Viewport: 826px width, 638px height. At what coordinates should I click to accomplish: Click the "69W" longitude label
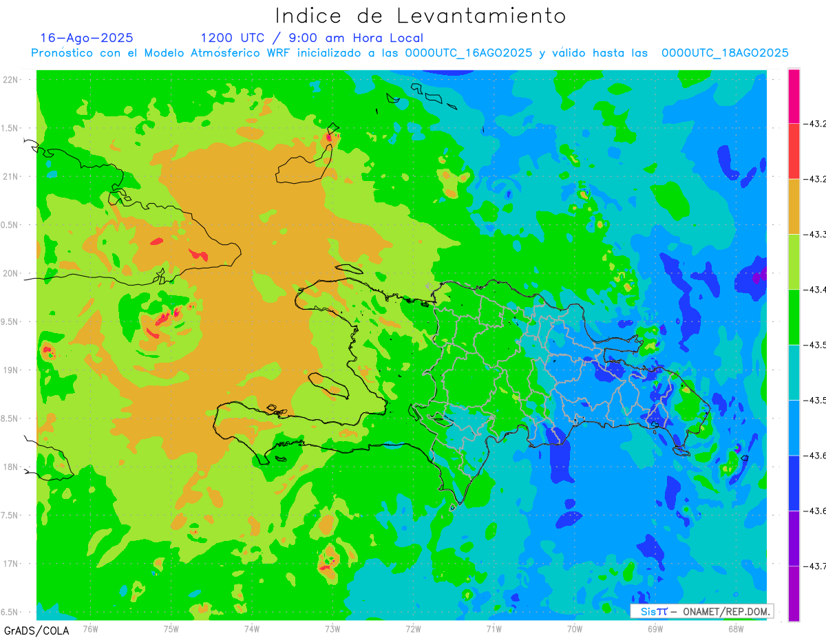pos(655,630)
